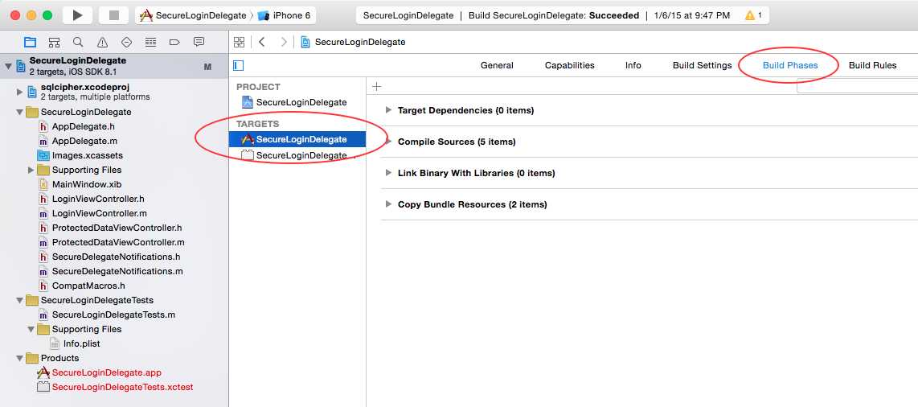Collapse the SecureLoginDelegate group folder
The width and height of the screenshot is (918, 407).
coord(19,112)
